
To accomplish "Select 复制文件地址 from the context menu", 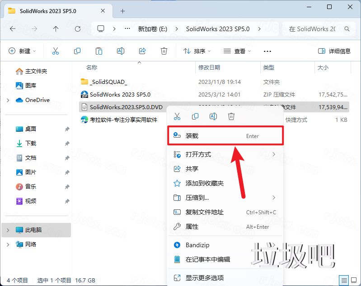I will [x=225, y=212].
